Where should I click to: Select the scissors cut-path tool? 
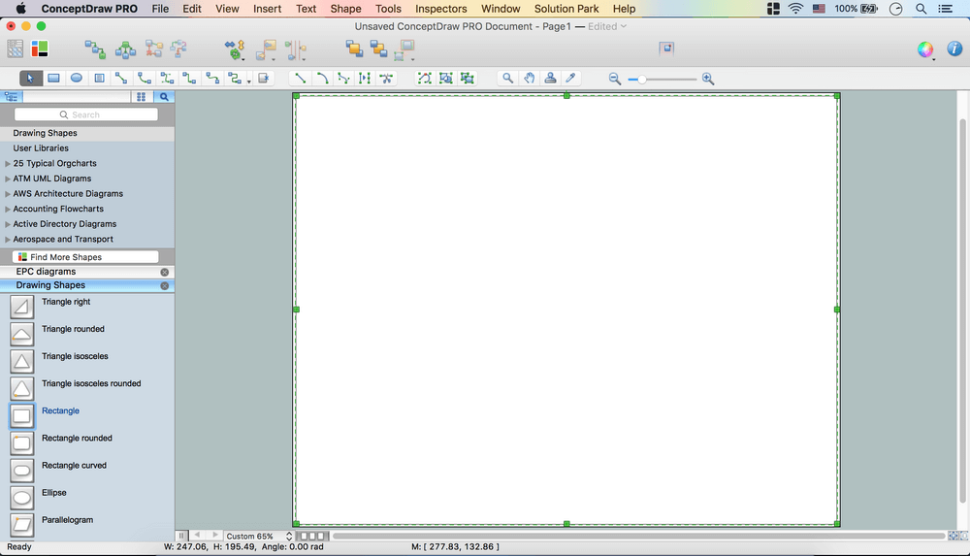[x=386, y=78]
